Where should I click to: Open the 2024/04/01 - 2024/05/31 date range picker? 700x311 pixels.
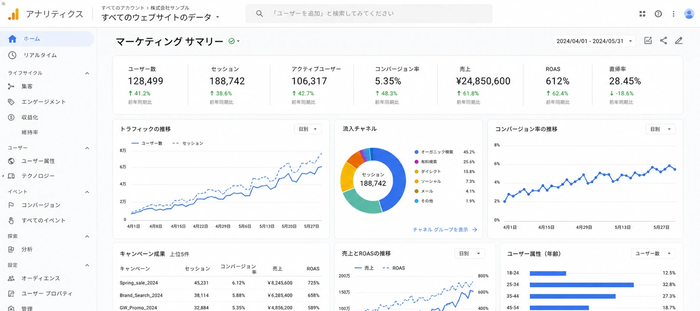pos(594,41)
